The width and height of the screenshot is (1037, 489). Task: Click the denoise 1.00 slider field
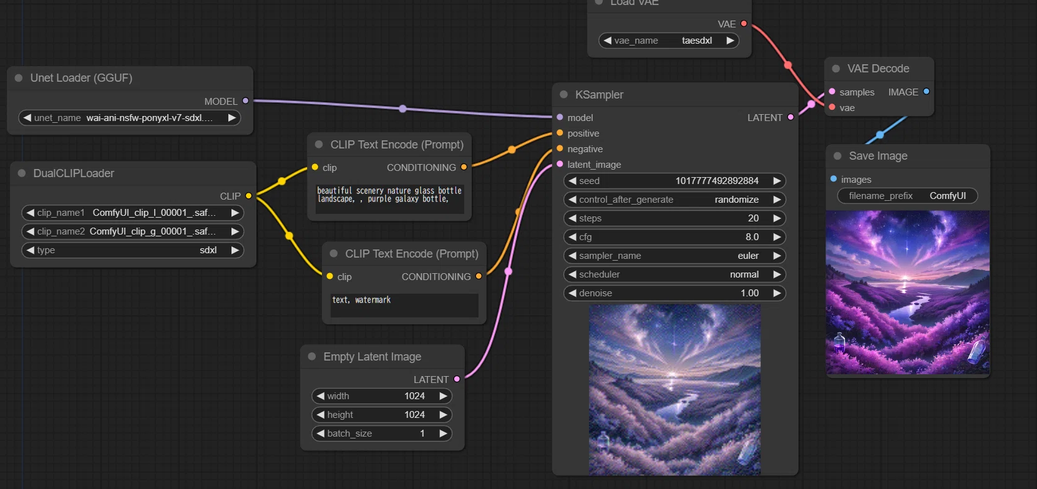674,293
